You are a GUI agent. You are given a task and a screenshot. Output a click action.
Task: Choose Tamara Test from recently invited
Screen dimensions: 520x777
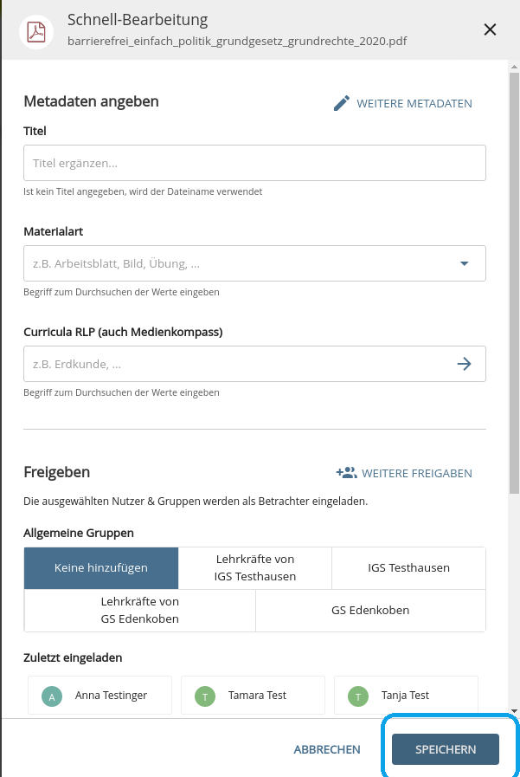tap(253, 696)
